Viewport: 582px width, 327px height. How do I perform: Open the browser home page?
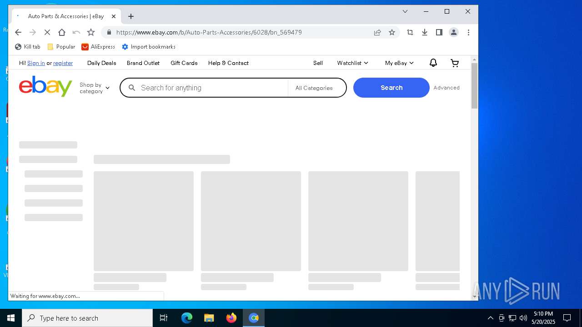point(62,32)
